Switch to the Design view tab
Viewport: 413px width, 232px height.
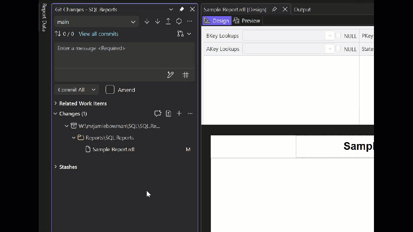[x=217, y=21]
